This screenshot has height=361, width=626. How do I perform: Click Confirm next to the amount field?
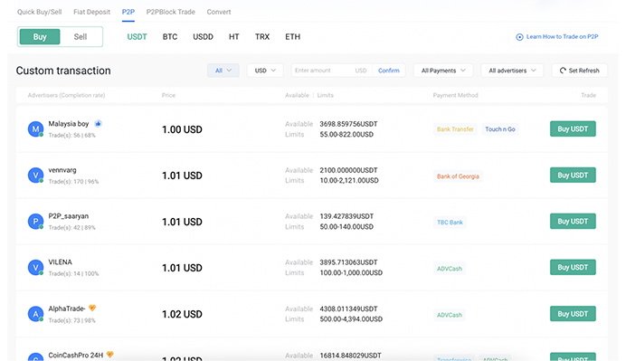pos(389,71)
